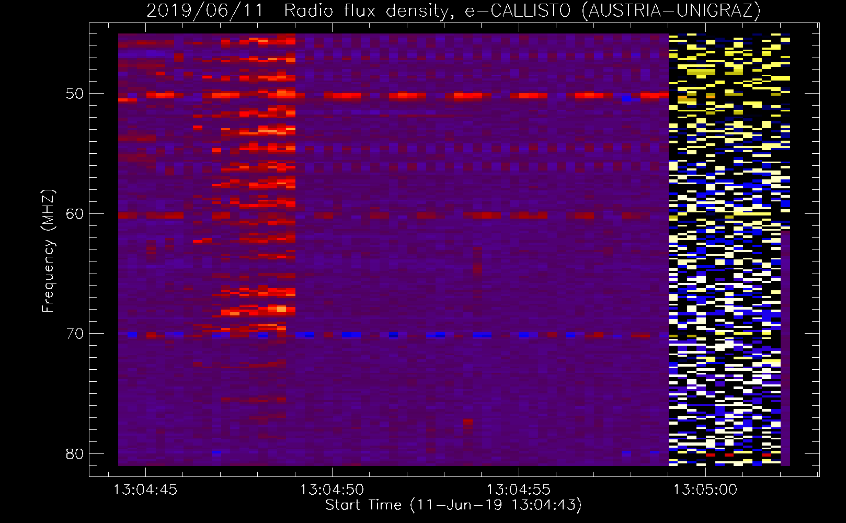
Task: Click the '70' frequency tick label
Action: coord(75,334)
